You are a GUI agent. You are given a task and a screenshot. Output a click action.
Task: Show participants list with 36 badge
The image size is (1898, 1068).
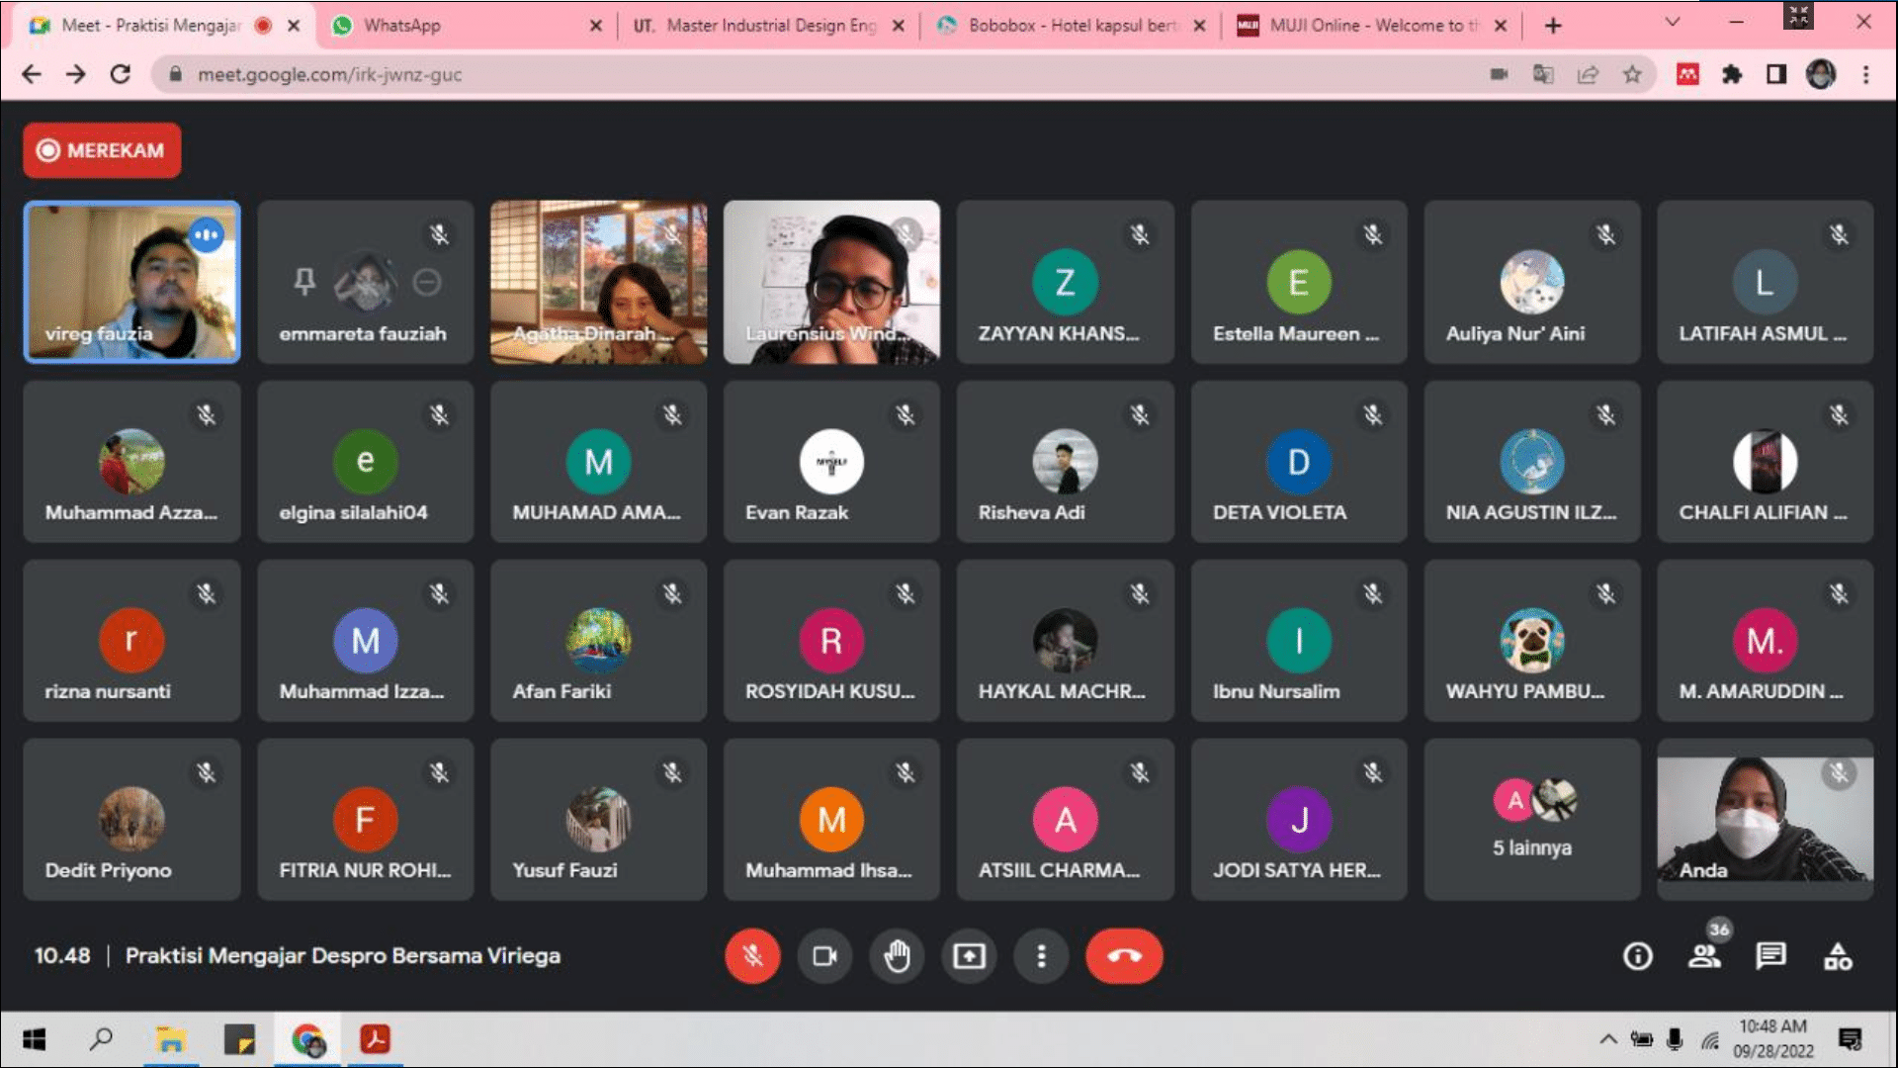[1705, 956]
